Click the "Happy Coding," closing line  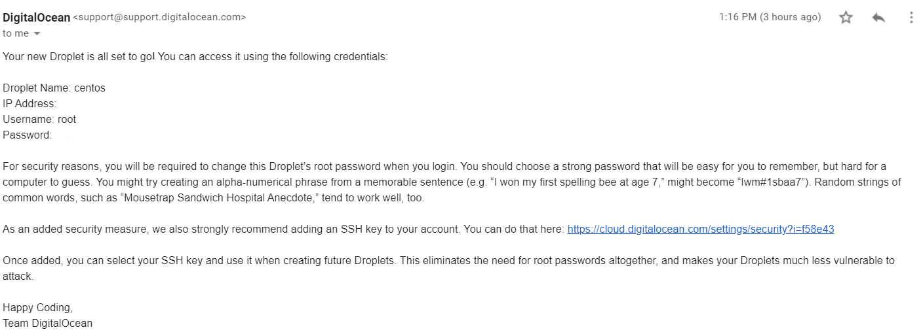[37, 307]
